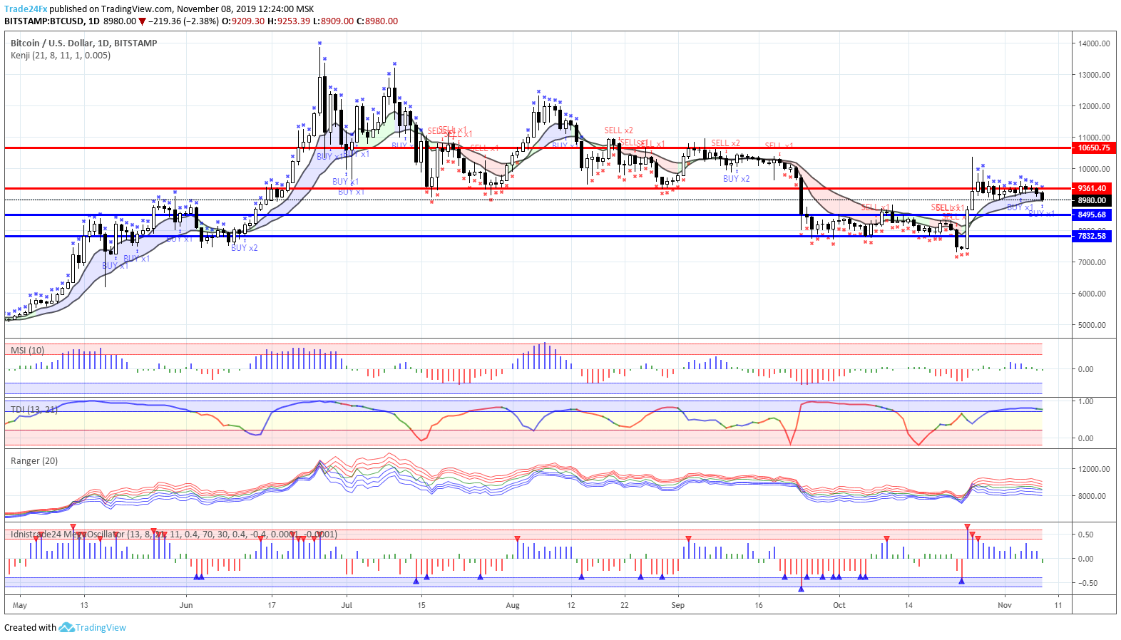This screenshot has width=1121, height=640.
Task: Click the black 8980.00 current price label
Action: coord(1092,200)
